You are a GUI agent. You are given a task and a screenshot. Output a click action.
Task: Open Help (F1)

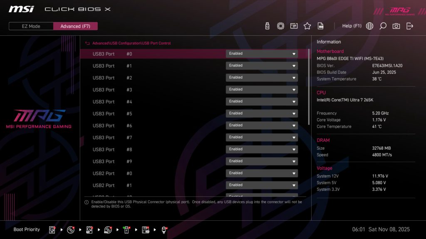click(x=352, y=25)
